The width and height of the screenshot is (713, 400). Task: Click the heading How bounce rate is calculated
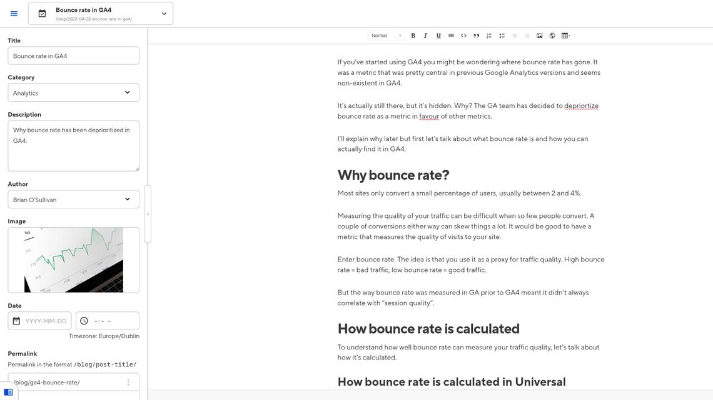(x=428, y=328)
